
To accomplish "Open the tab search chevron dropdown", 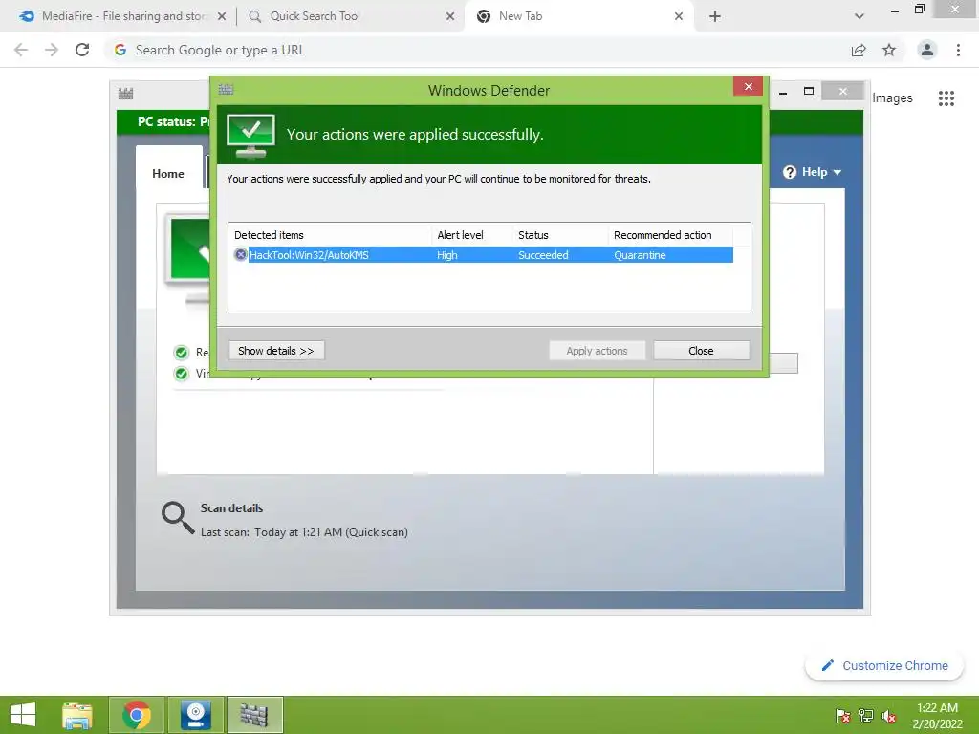I will tap(859, 17).
